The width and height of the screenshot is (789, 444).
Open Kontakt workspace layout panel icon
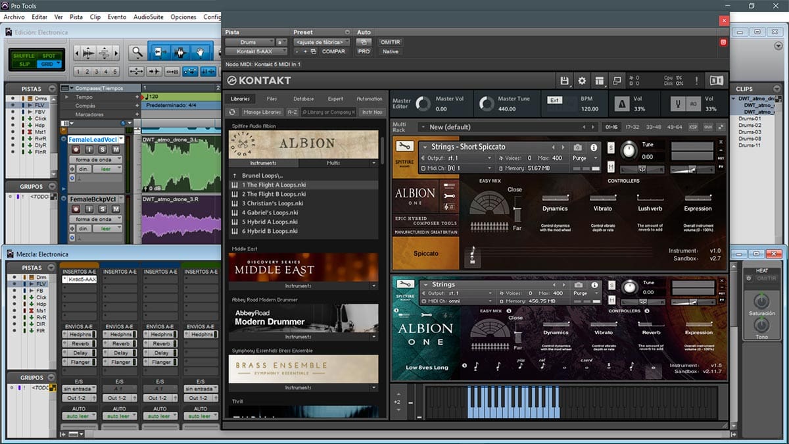click(600, 80)
